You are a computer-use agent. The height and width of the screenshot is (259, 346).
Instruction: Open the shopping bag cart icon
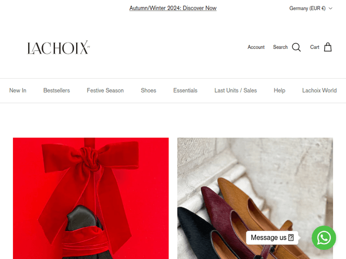click(x=328, y=47)
